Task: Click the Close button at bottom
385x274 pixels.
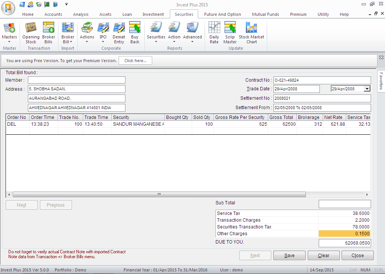Action: click(x=357, y=255)
